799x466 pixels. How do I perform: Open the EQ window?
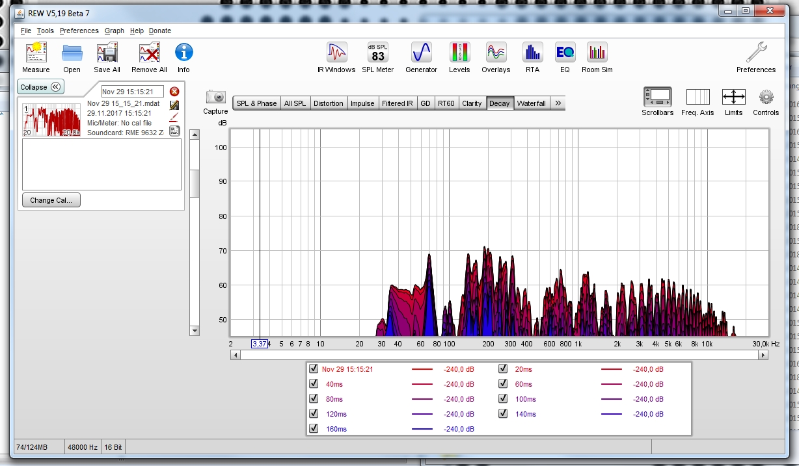click(x=564, y=53)
